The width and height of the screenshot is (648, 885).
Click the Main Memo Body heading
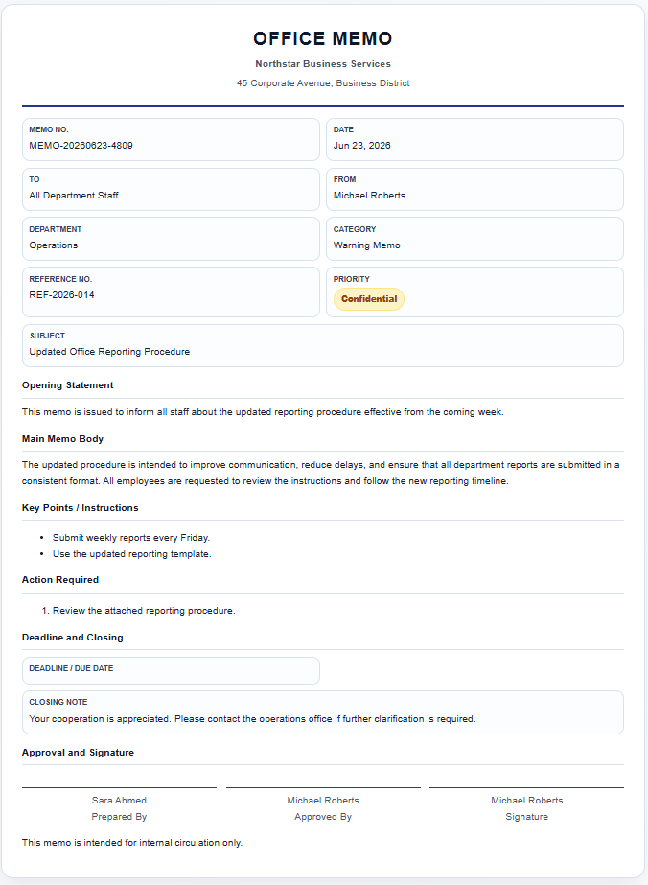(x=62, y=438)
